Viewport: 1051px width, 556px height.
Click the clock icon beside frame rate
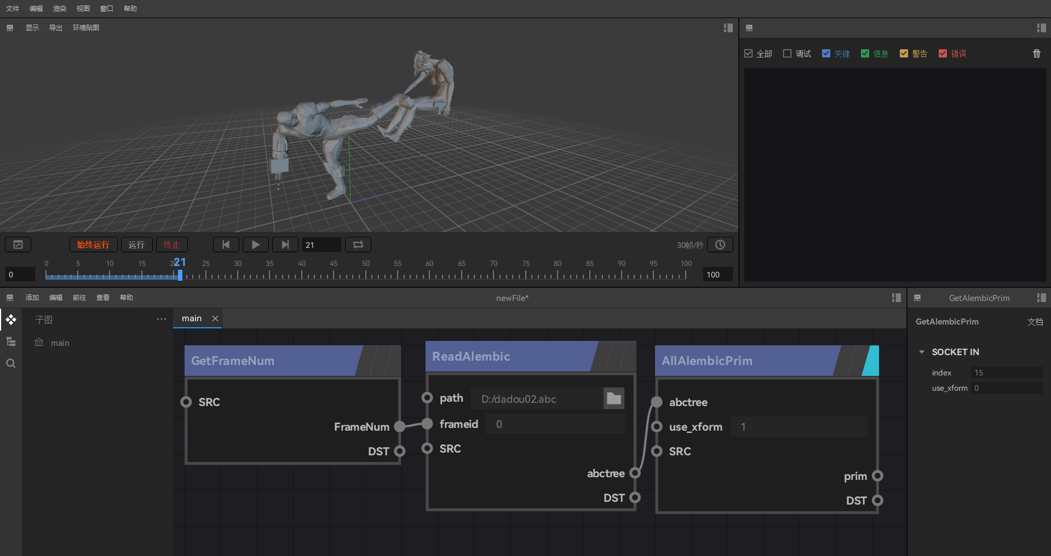[720, 245]
